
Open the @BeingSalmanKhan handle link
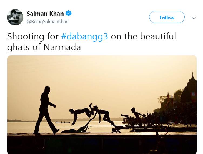48,22
